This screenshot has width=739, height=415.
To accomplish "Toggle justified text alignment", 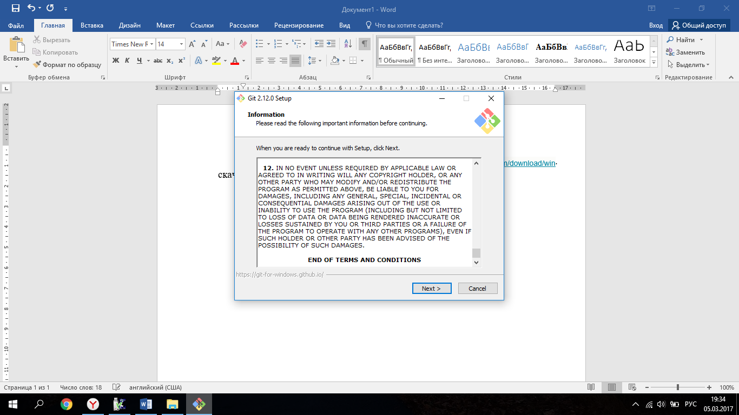I will [x=295, y=61].
